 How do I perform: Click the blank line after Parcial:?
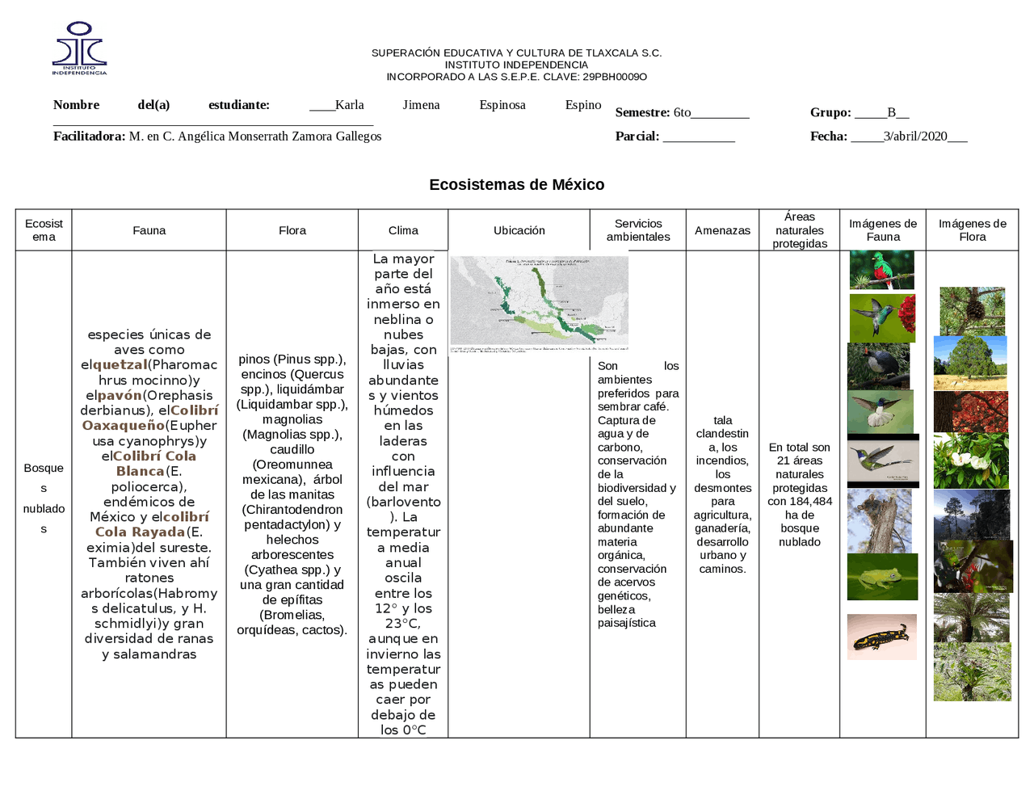(699, 137)
